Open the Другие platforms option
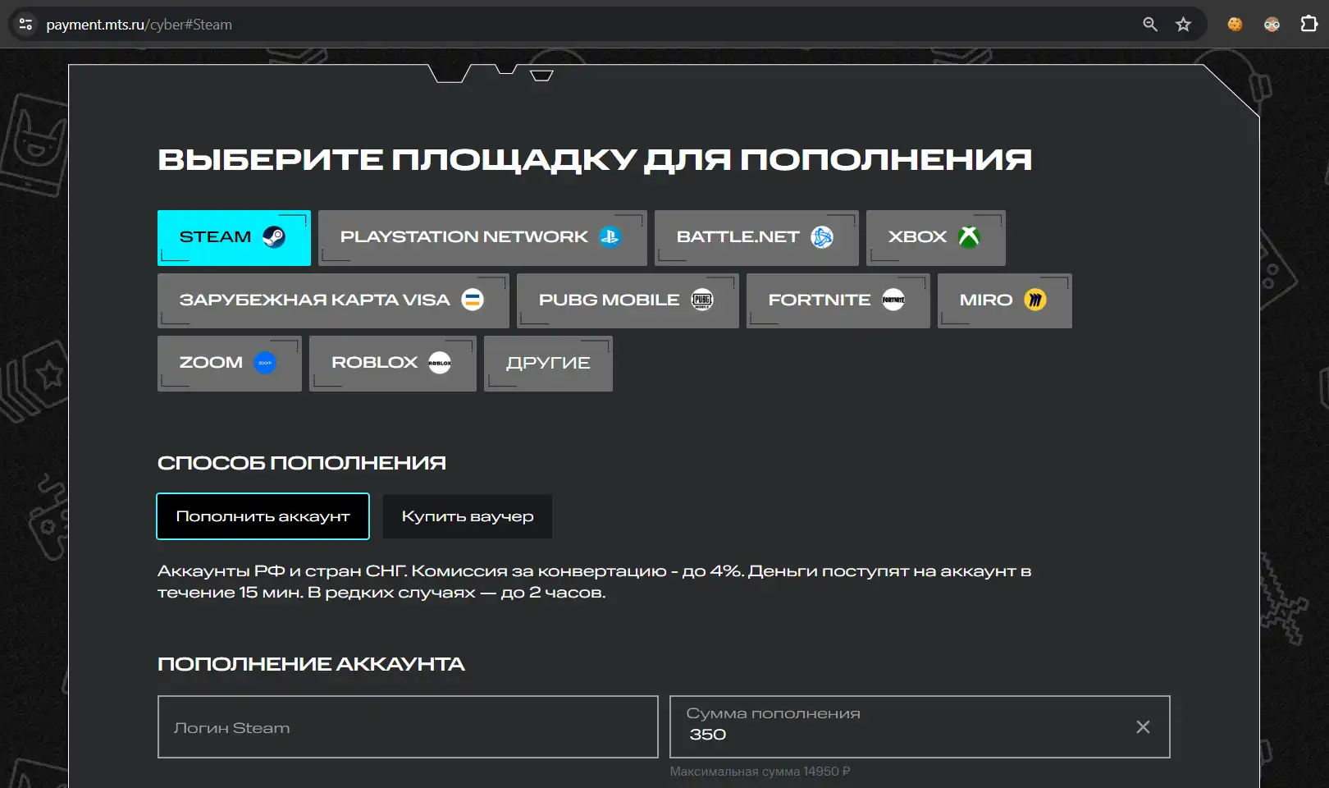Viewport: 1329px width, 788px height. (x=547, y=363)
